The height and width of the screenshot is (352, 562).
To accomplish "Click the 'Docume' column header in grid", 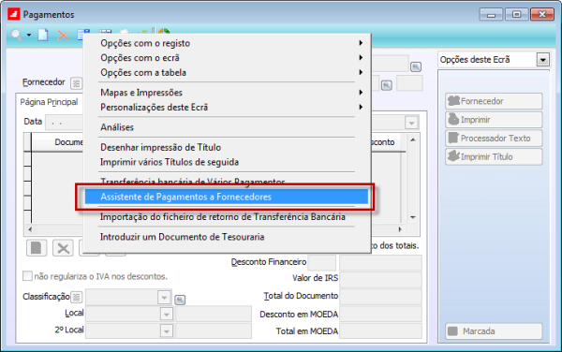I will click(x=57, y=142).
